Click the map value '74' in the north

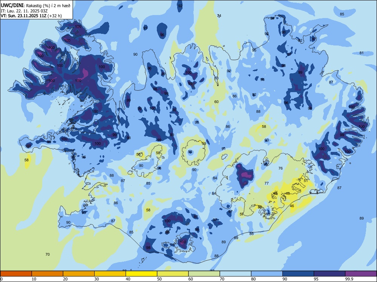click(x=219, y=16)
